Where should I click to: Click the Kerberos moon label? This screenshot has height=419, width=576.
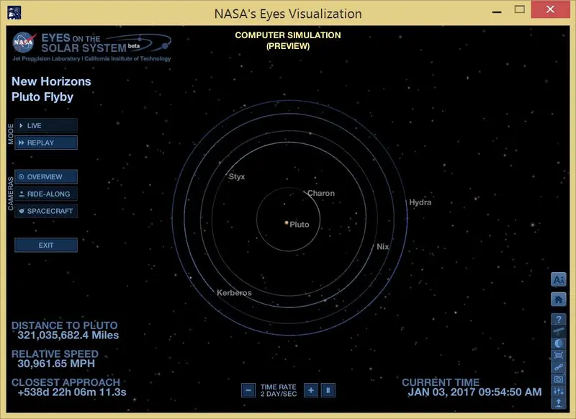(x=234, y=293)
